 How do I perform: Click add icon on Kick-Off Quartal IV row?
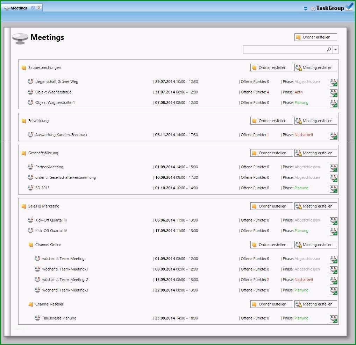click(x=334, y=231)
